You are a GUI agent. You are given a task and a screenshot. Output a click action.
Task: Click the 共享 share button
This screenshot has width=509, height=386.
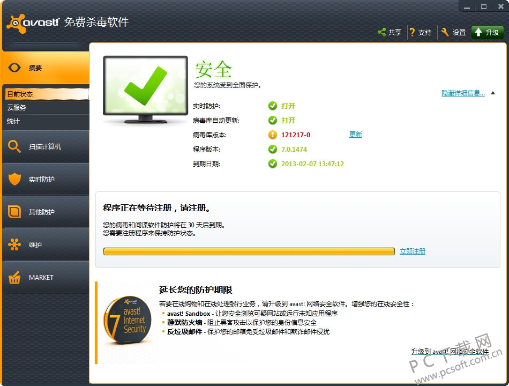pos(390,32)
